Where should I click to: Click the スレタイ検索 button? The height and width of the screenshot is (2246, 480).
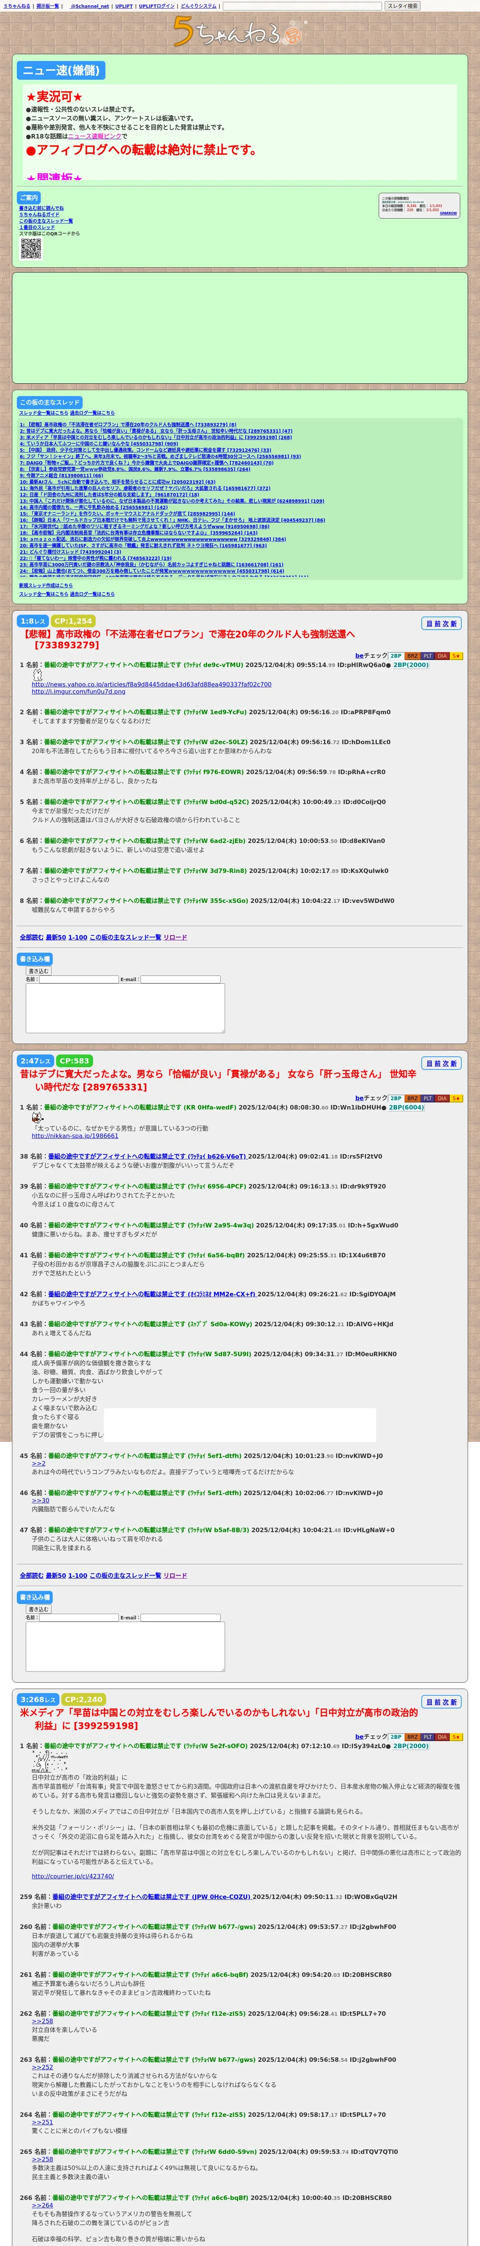403,6
